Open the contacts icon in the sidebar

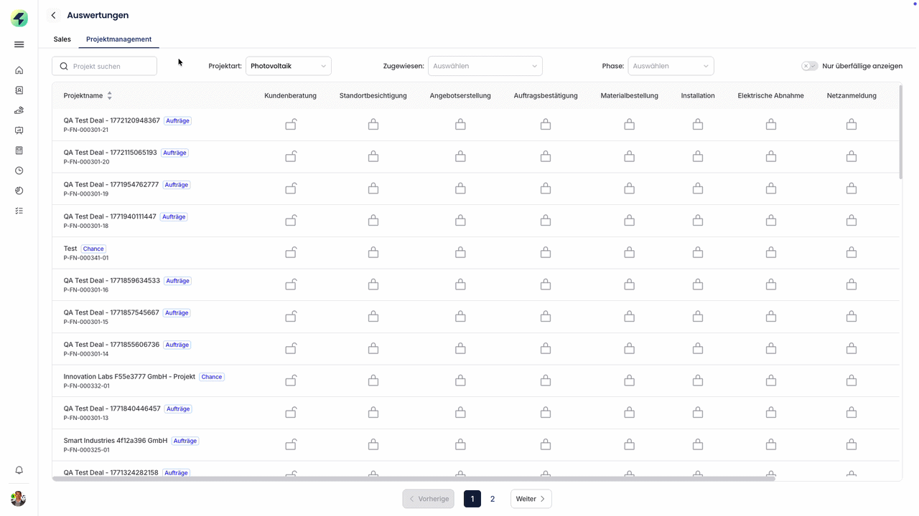(x=19, y=90)
